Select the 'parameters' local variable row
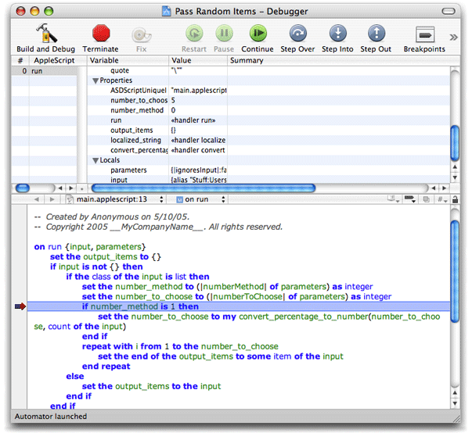This screenshot has height=440, width=472. (268, 170)
